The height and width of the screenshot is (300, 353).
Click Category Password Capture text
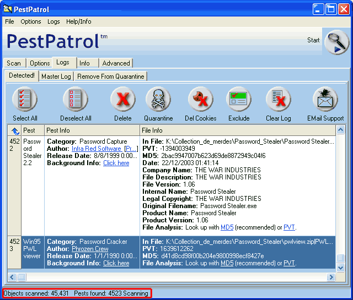pos(87,141)
